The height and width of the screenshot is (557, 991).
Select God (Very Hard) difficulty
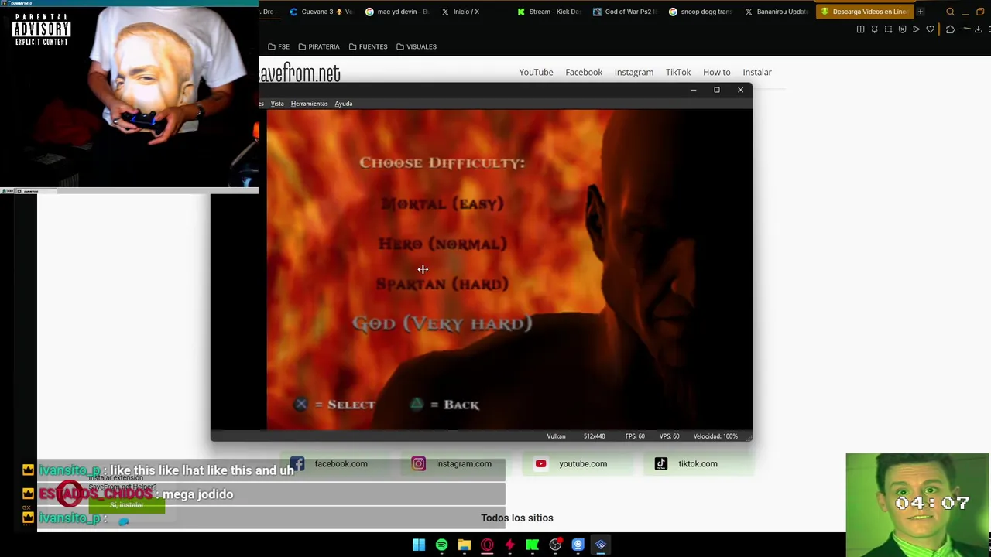443,323
